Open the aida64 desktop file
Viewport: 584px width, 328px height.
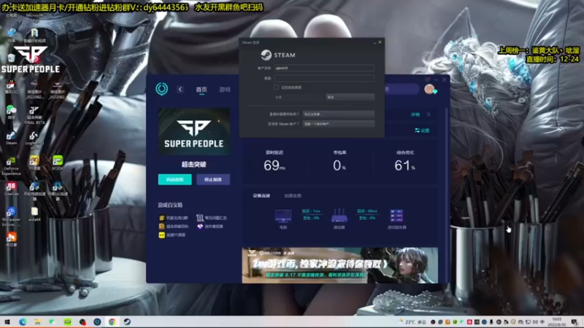point(34,214)
